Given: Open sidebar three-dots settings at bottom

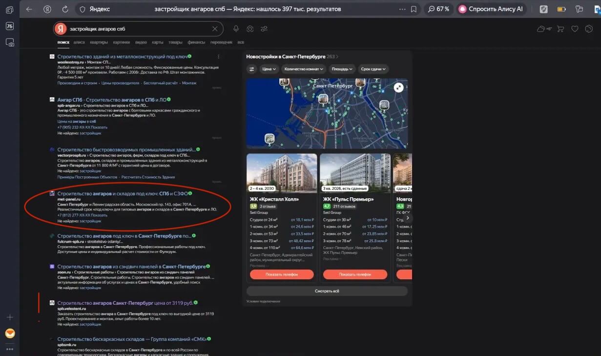Looking at the screenshot, I should click(10, 349).
